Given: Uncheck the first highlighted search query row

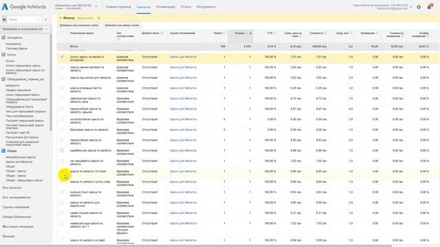Looking at the screenshot, I should click(x=62, y=57).
